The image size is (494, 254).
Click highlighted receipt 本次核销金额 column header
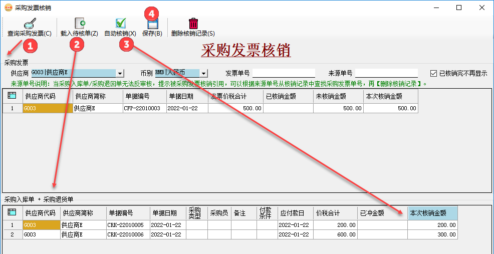[x=432, y=213]
